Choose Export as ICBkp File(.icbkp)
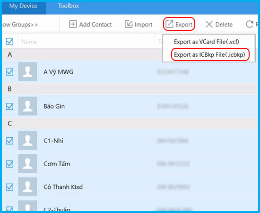The image size is (260, 213). [209, 54]
